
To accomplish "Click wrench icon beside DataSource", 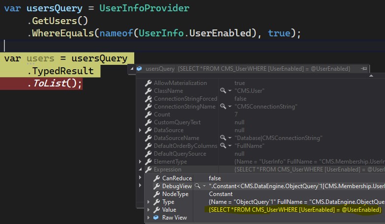I will click(x=148, y=130).
